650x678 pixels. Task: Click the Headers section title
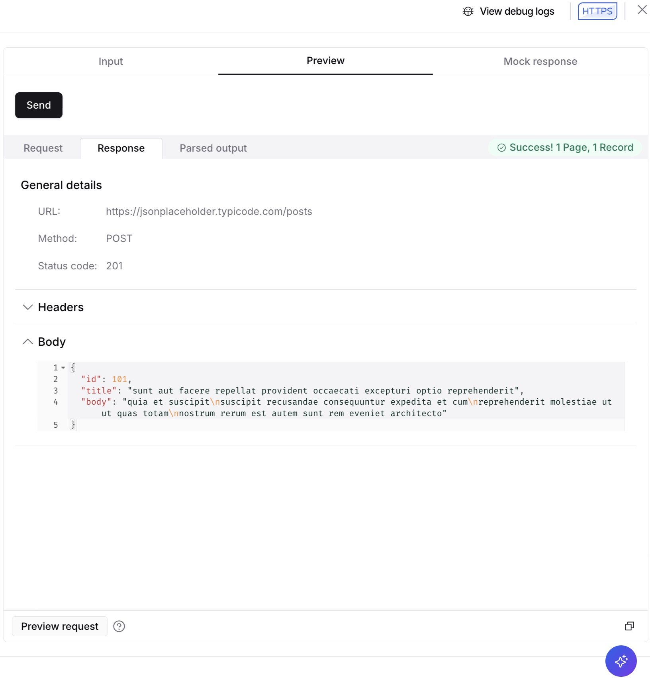pos(61,307)
